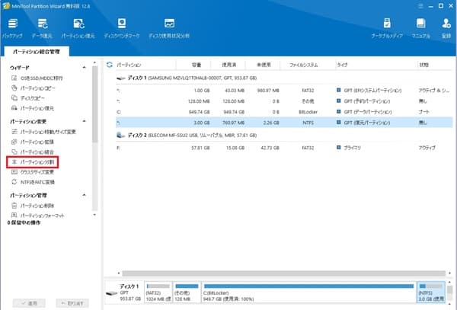The image size is (457, 310).
Task: Select the C: BitLocker partition row
Action: click(x=284, y=112)
